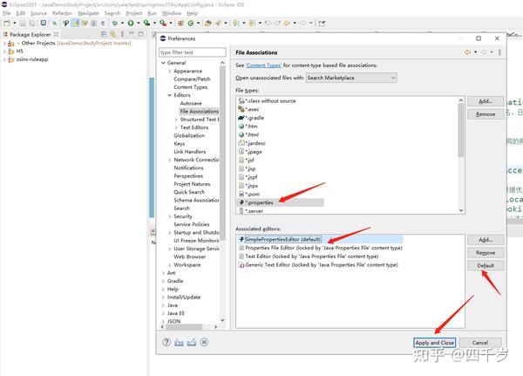Open the Navigate menu
The image size is (523, 376).
88,13
